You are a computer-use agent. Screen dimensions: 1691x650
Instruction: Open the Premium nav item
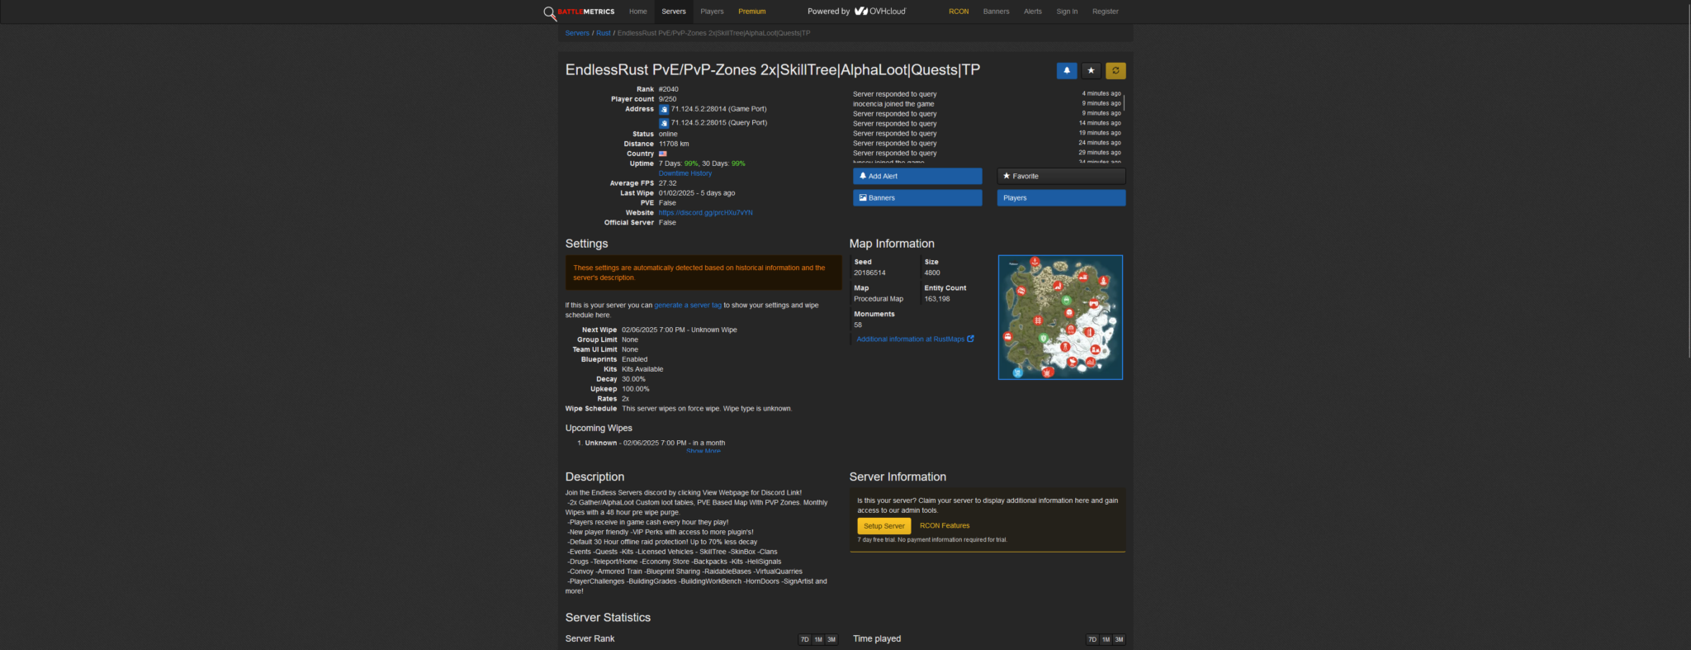(752, 12)
